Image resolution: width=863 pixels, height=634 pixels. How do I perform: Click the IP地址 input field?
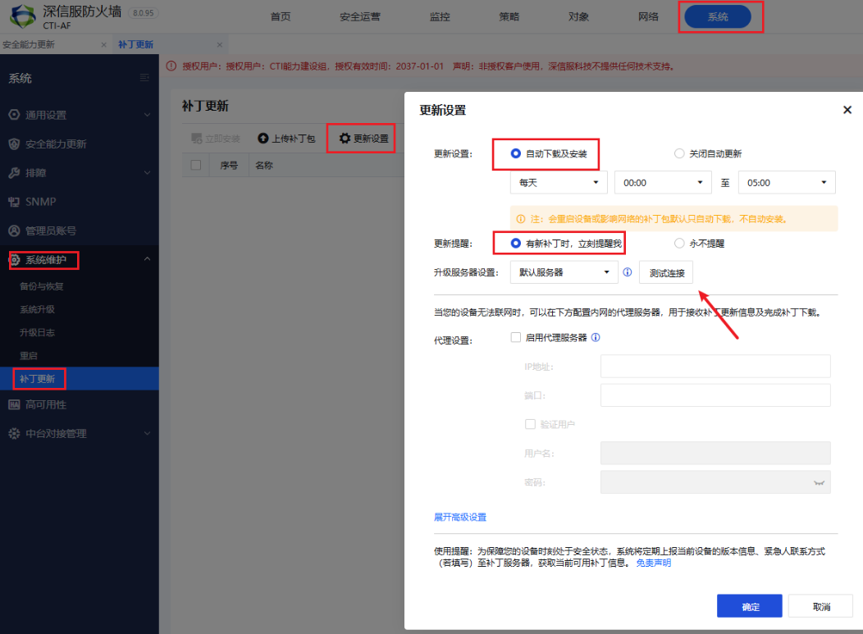pyautogui.click(x=715, y=366)
